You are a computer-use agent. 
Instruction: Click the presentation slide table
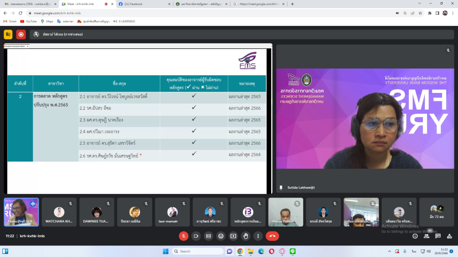(x=137, y=118)
